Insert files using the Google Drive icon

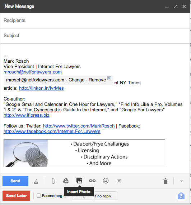(66, 181)
